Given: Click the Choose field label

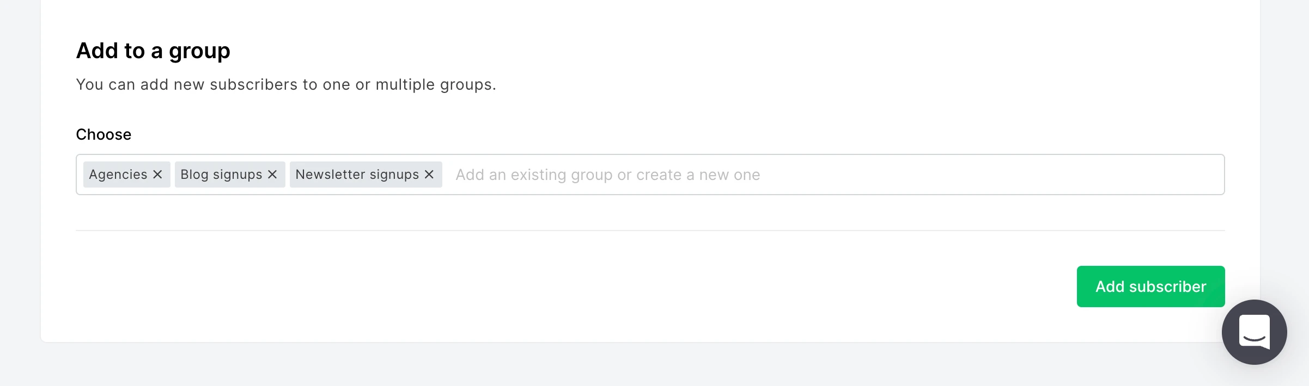Looking at the screenshot, I should click(103, 134).
